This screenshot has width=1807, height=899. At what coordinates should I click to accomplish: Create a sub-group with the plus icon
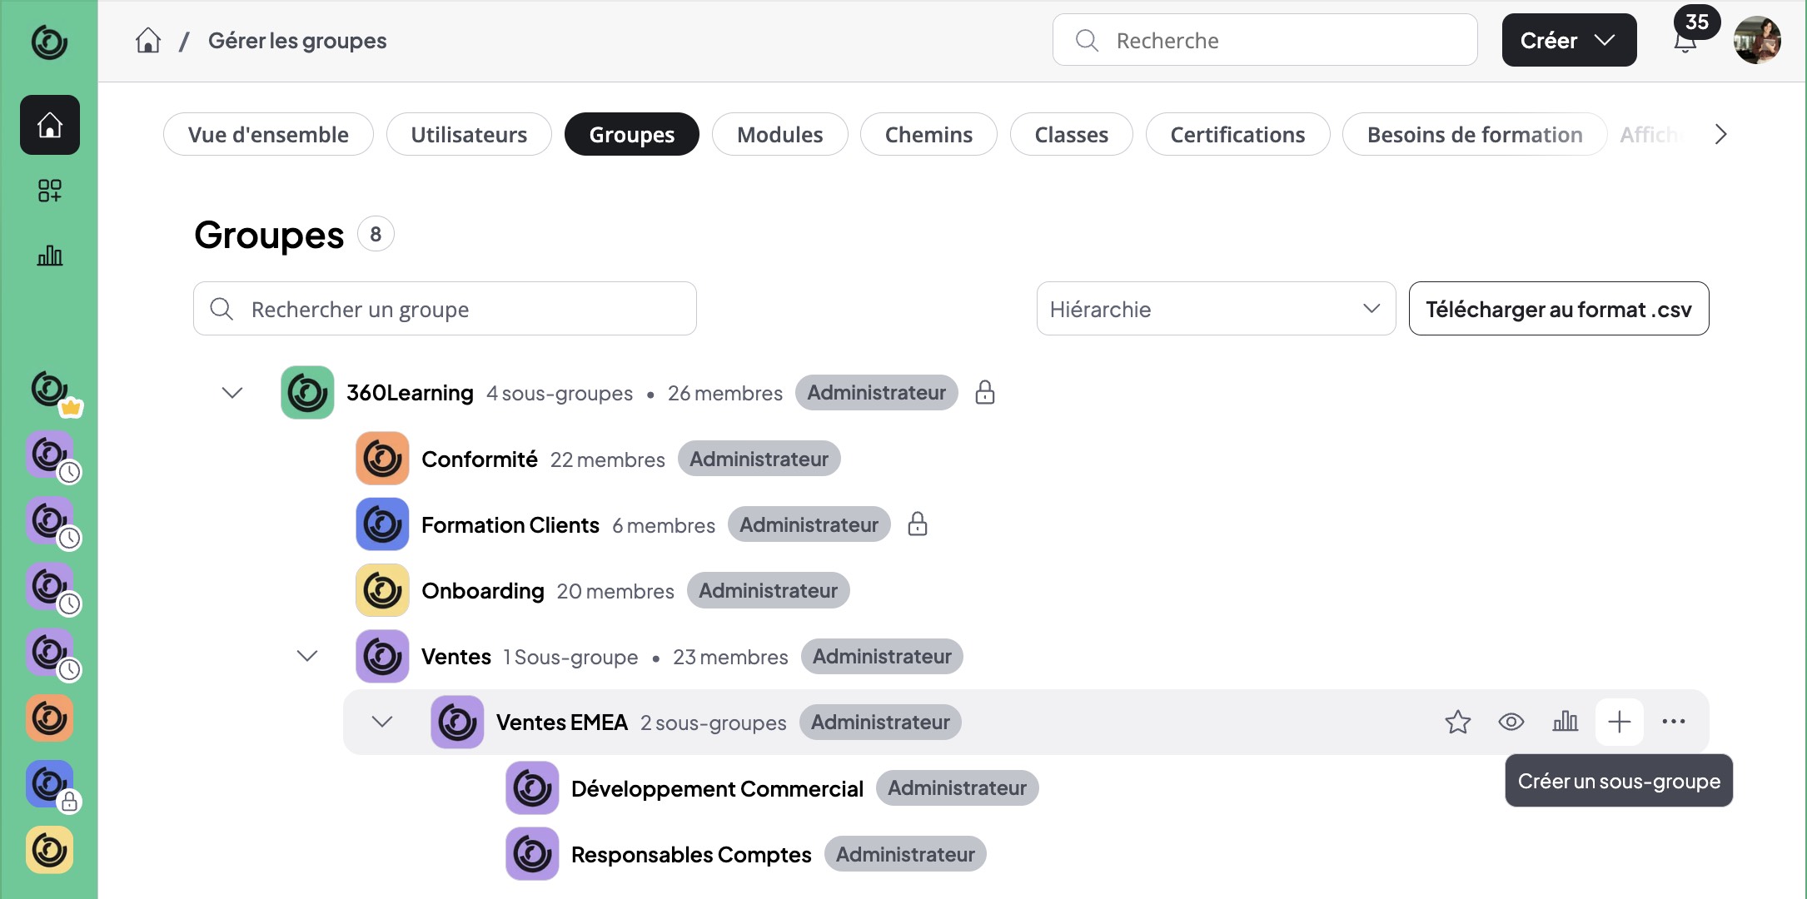pyautogui.click(x=1620, y=722)
